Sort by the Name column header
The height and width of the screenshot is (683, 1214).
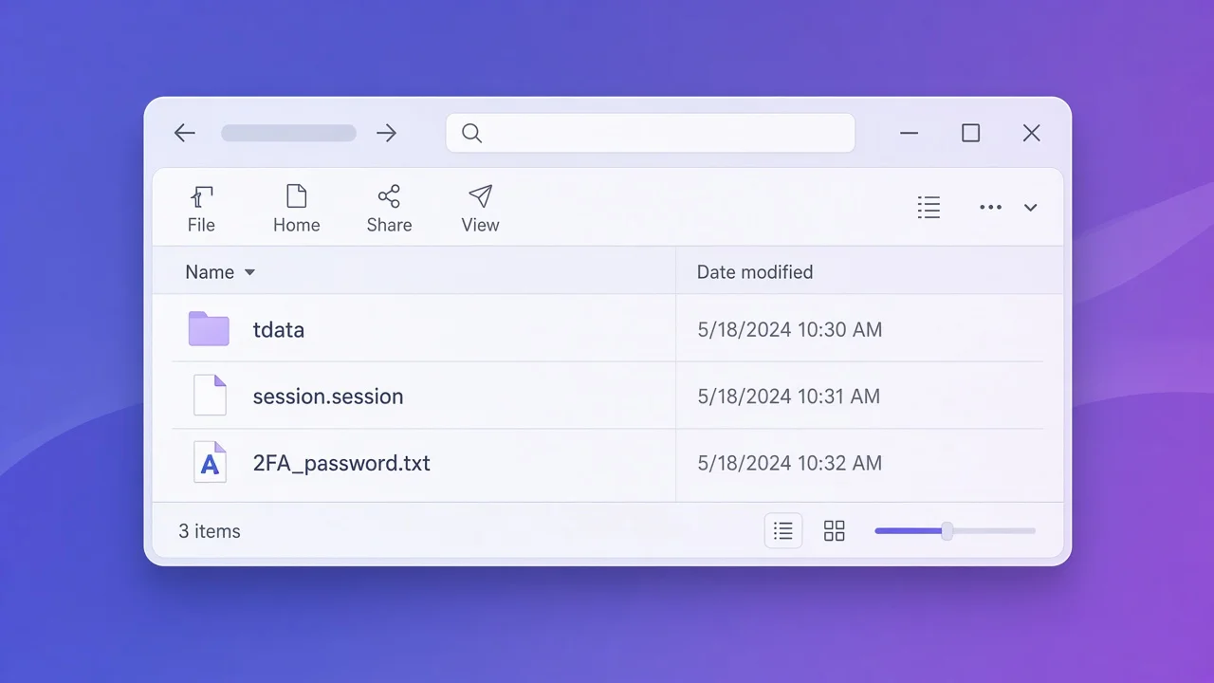[x=210, y=272]
